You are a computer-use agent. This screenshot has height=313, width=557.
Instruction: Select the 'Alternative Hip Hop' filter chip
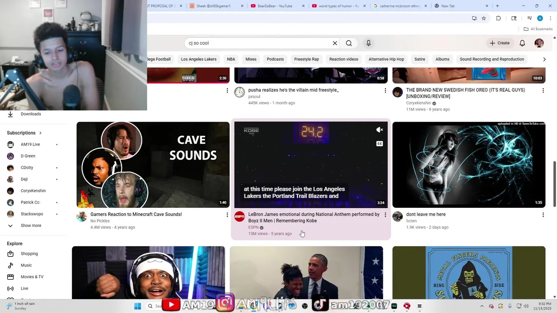point(386,59)
